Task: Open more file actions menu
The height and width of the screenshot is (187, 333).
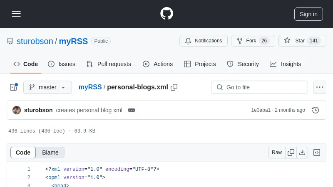Action: (319, 87)
